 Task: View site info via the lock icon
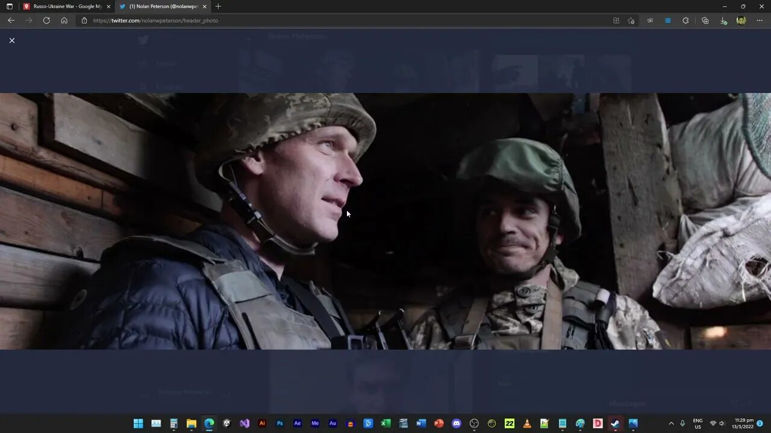(84, 20)
